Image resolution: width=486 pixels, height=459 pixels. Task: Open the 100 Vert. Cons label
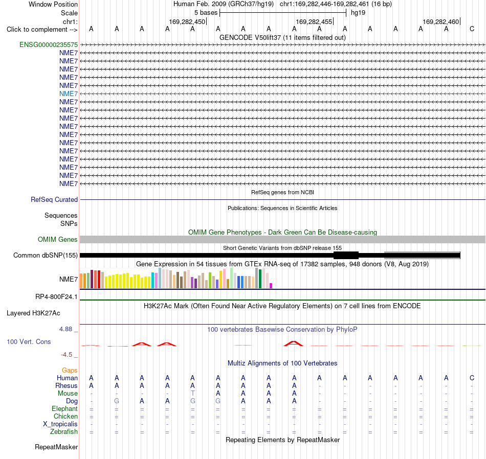(29, 342)
